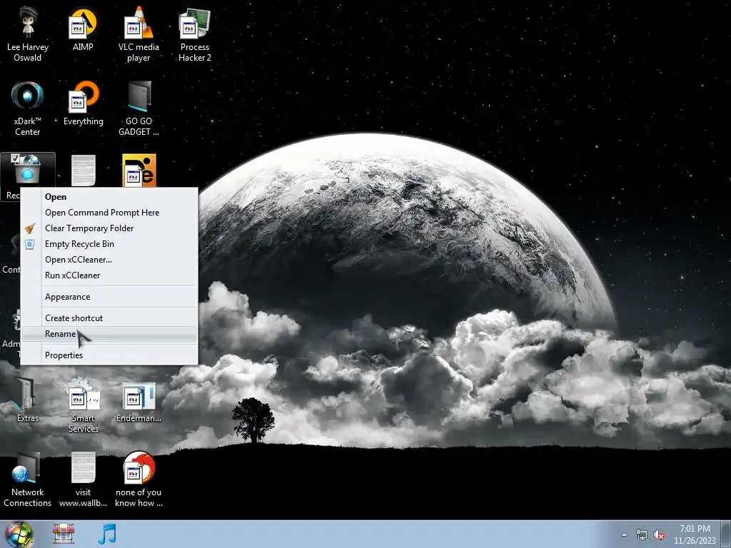The width and height of the screenshot is (731, 548).
Task: Click the bin icon beside Empty Recycle Bin
Action: click(29, 244)
